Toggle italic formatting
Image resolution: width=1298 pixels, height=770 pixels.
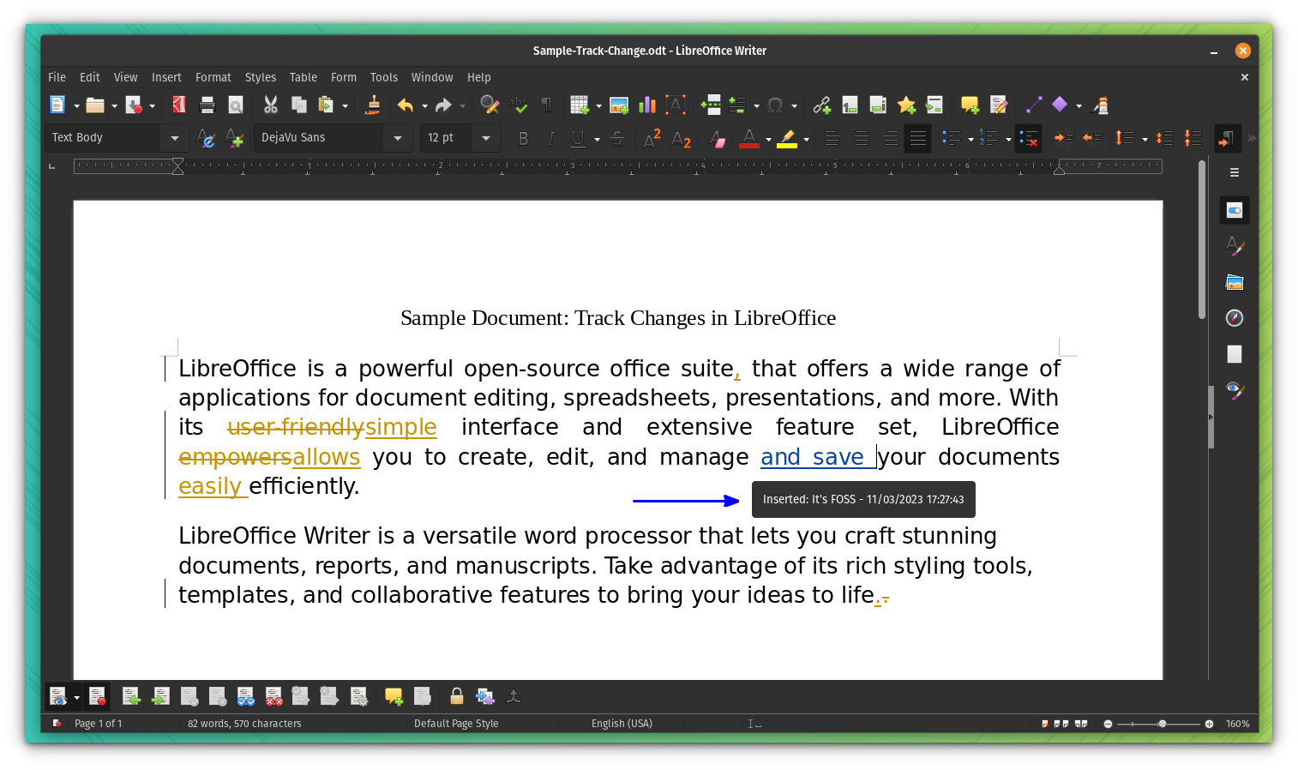tap(550, 137)
